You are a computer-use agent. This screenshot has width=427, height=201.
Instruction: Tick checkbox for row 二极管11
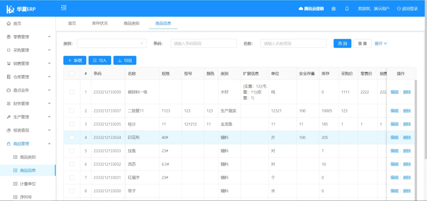pos(72,111)
